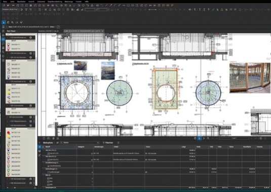
Task: Open the Revu menu
Action: [x=5, y=2]
